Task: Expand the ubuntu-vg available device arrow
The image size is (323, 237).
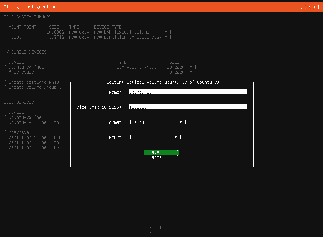Action: point(191,67)
